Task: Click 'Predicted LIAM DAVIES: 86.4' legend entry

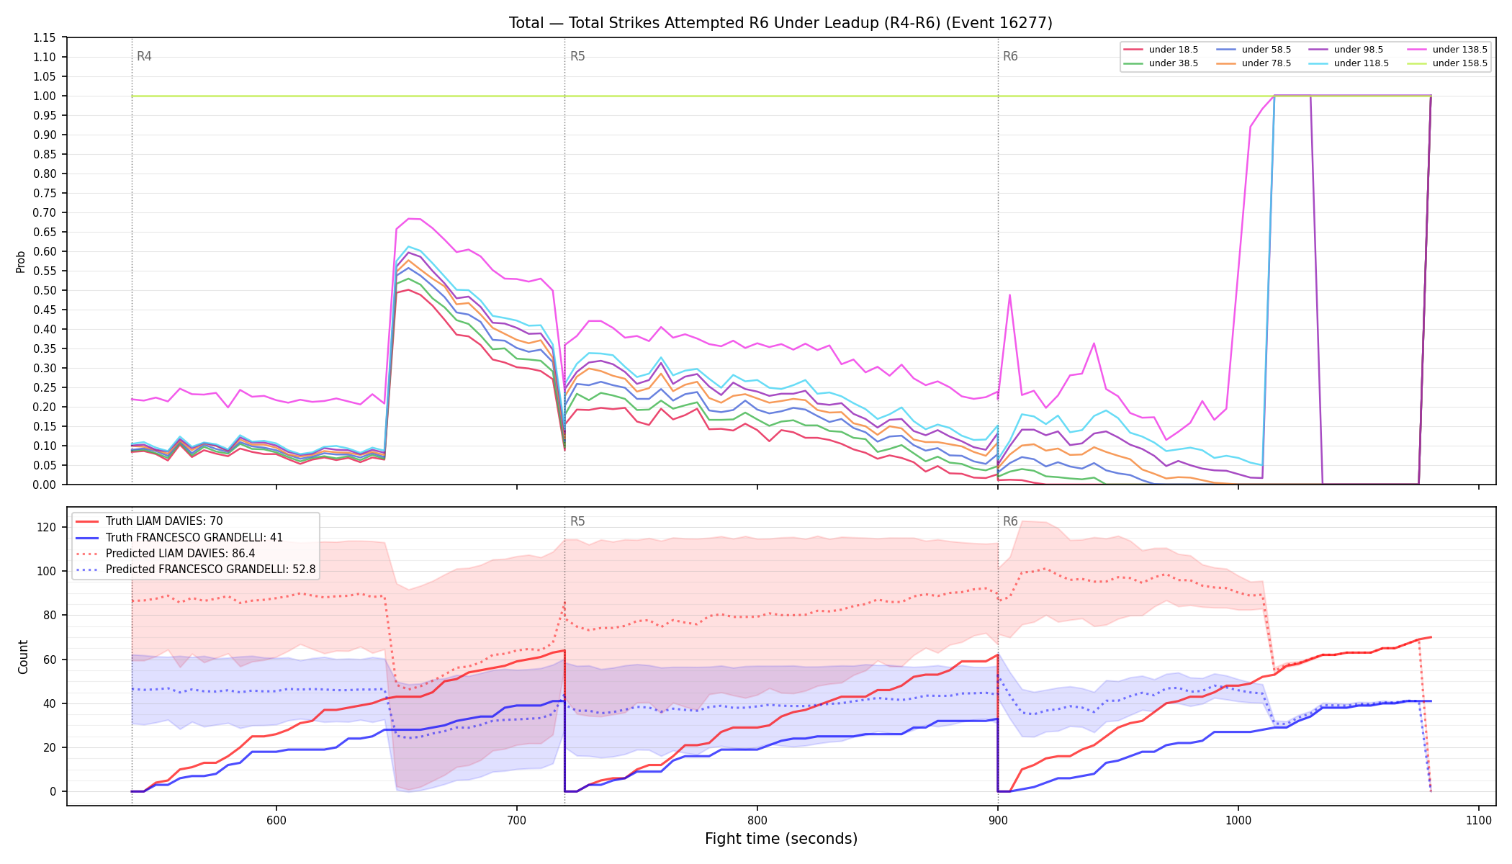Action: click(181, 554)
